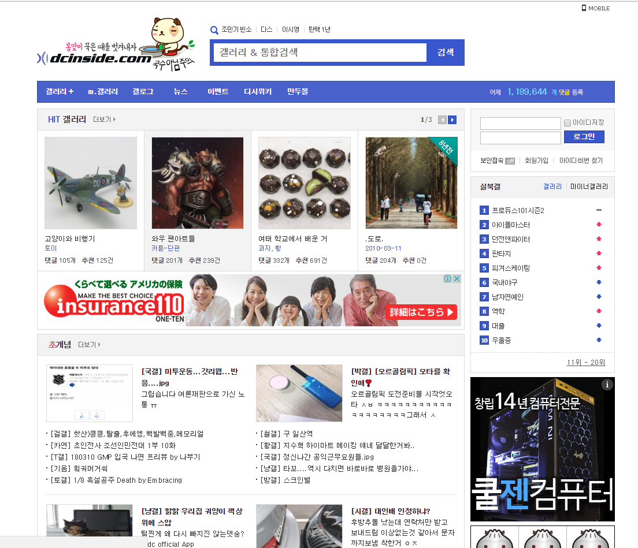Viewport: 638px width, 548px height.
Task: Click the magnifier icon beside trending keywords
Action: click(x=214, y=30)
